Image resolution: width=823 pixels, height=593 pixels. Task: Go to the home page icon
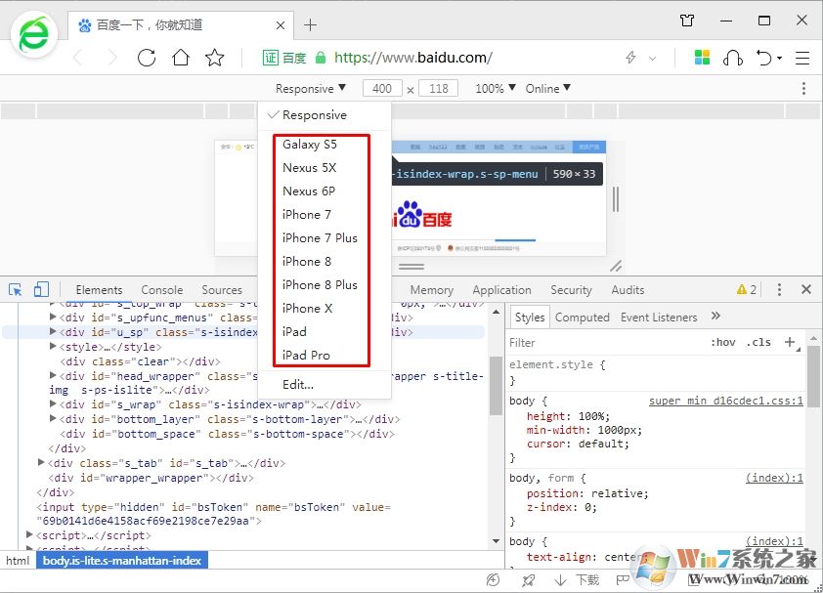click(181, 58)
